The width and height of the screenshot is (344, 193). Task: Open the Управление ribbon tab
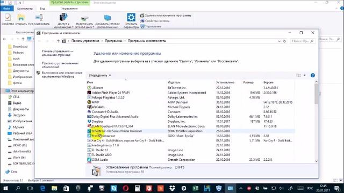(x=69, y=9)
